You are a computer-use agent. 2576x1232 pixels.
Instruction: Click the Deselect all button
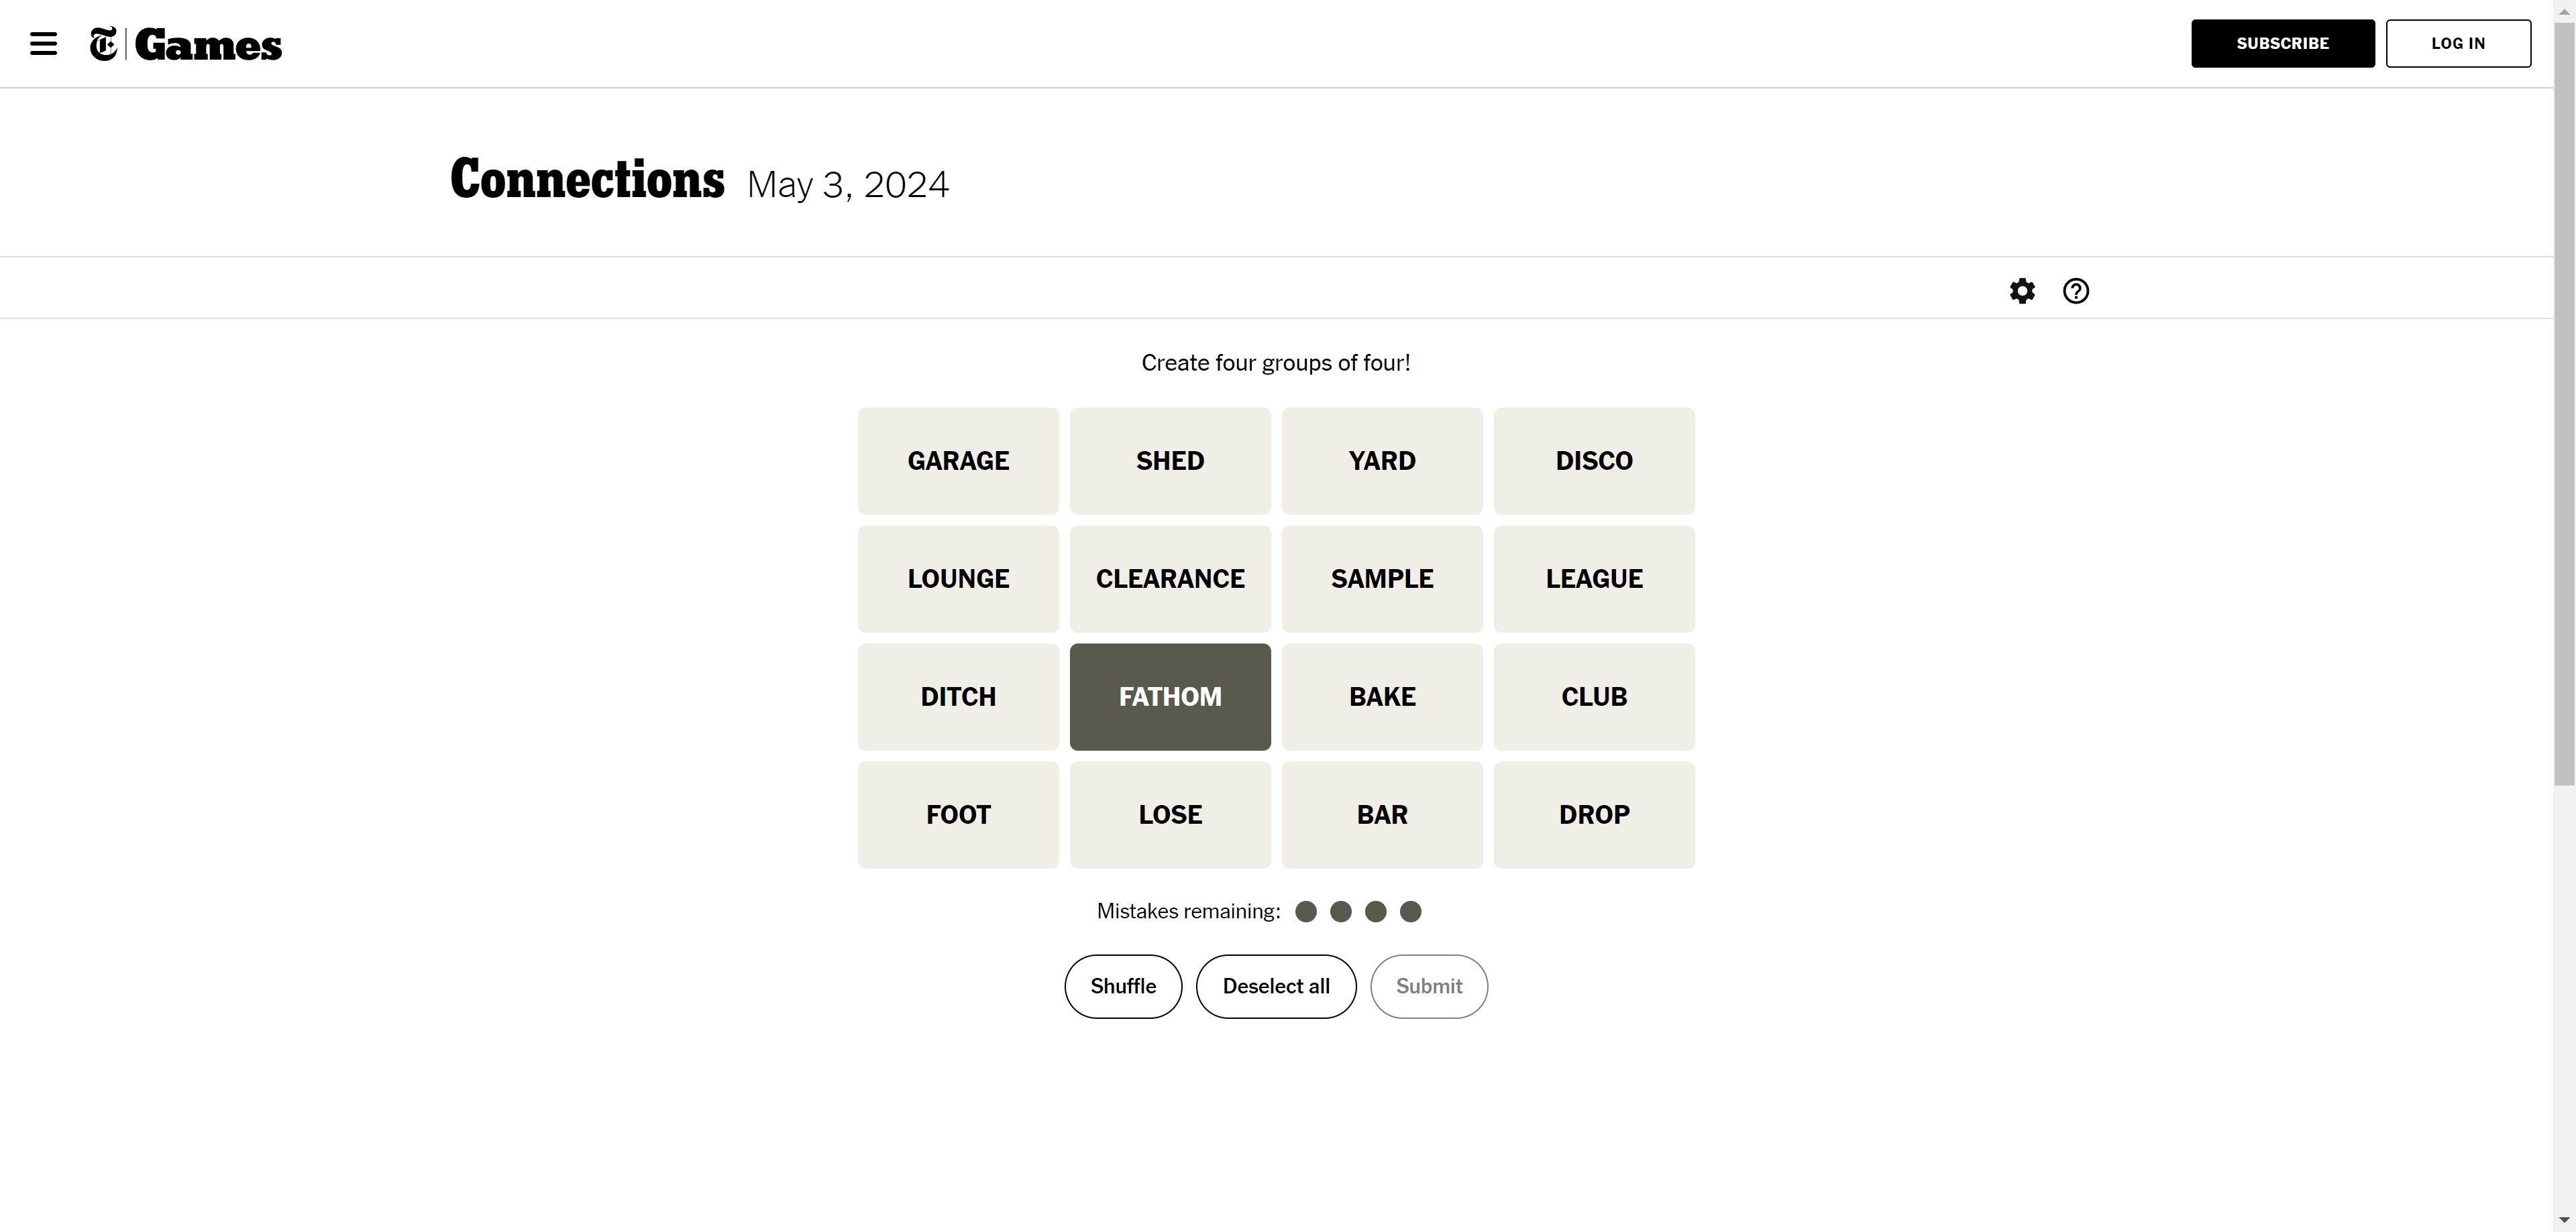(1276, 986)
